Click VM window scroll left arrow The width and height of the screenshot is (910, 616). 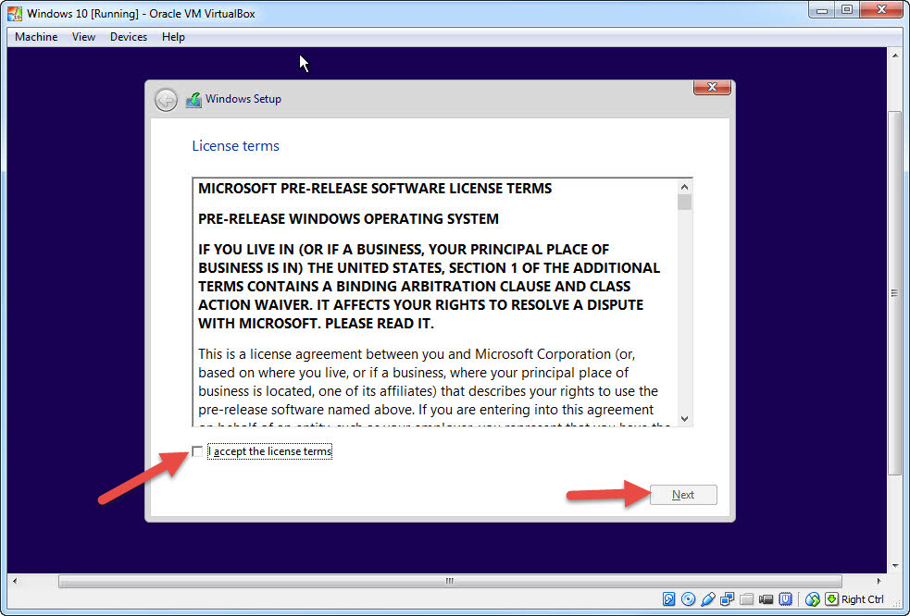(x=15, y=581)
